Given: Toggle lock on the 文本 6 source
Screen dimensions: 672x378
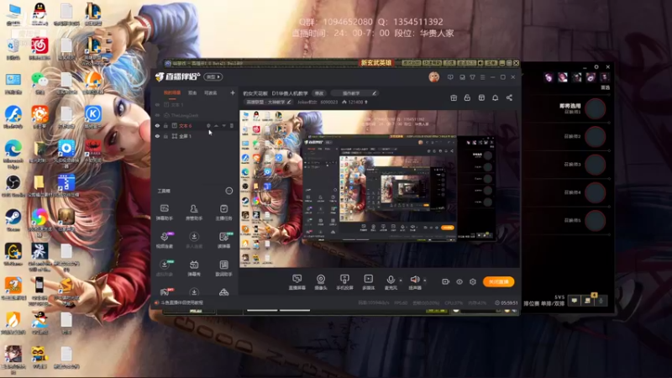Looking at the screenshot, I should pyautogui.click(x=165, y=125).
